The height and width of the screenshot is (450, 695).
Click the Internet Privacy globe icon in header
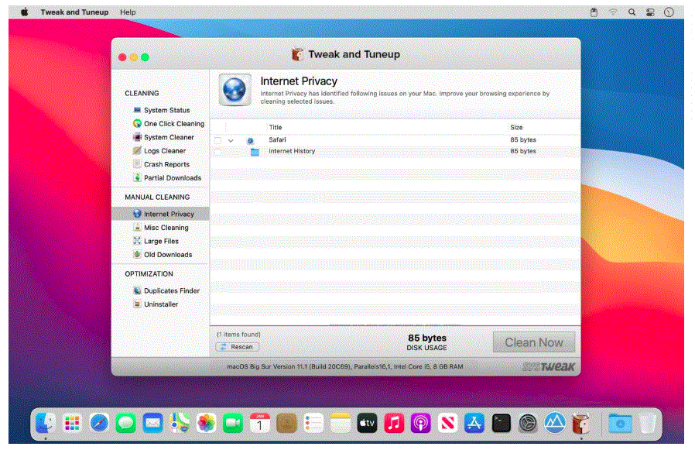coord(235,90)
